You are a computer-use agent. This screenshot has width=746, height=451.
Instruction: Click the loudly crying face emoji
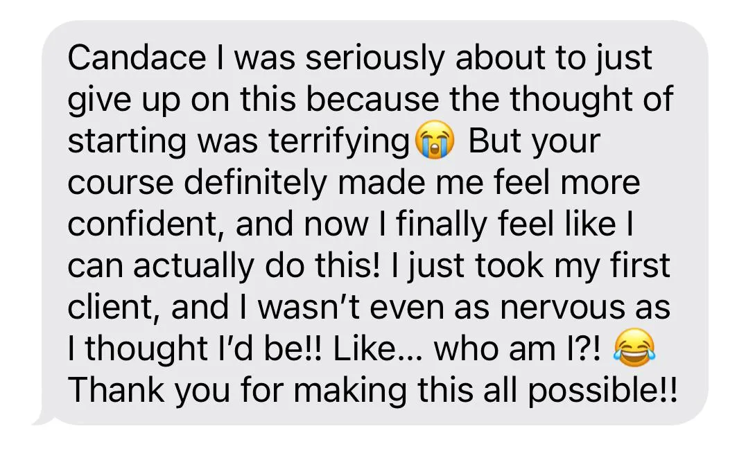(435, 140)
